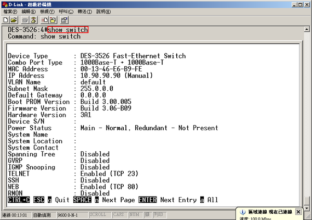Image resolution: width=312 pixels, height=220 pixels.
Task: Click the default gateway value 0.0.0.0
Action: pos(93,95)
